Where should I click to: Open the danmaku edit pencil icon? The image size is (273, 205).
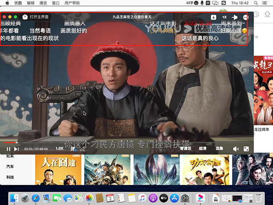(82, 149)
